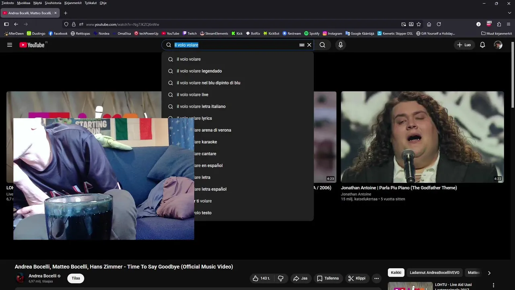Open Firefox sidebar toggle icon
Image resolution: width=515 pixels, height=290 pixels.
(x=6, y=24)
